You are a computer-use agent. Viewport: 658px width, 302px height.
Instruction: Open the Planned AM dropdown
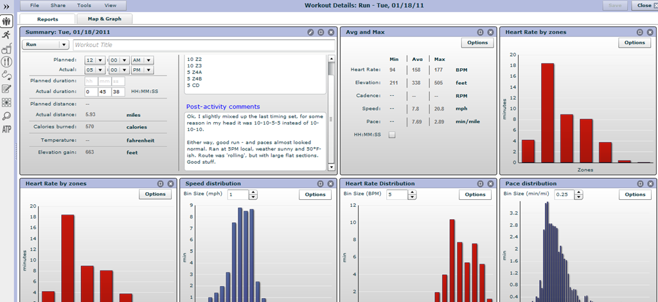click(x=143, y=60)
